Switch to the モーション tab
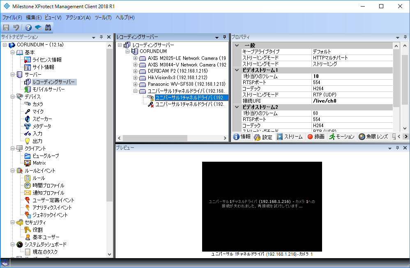410x268 pixels. click(x=342, y=137)
